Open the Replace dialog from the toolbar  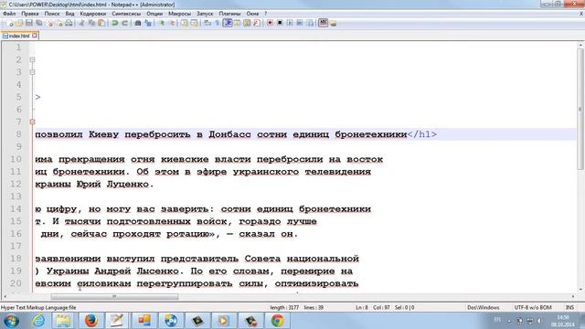148,23
